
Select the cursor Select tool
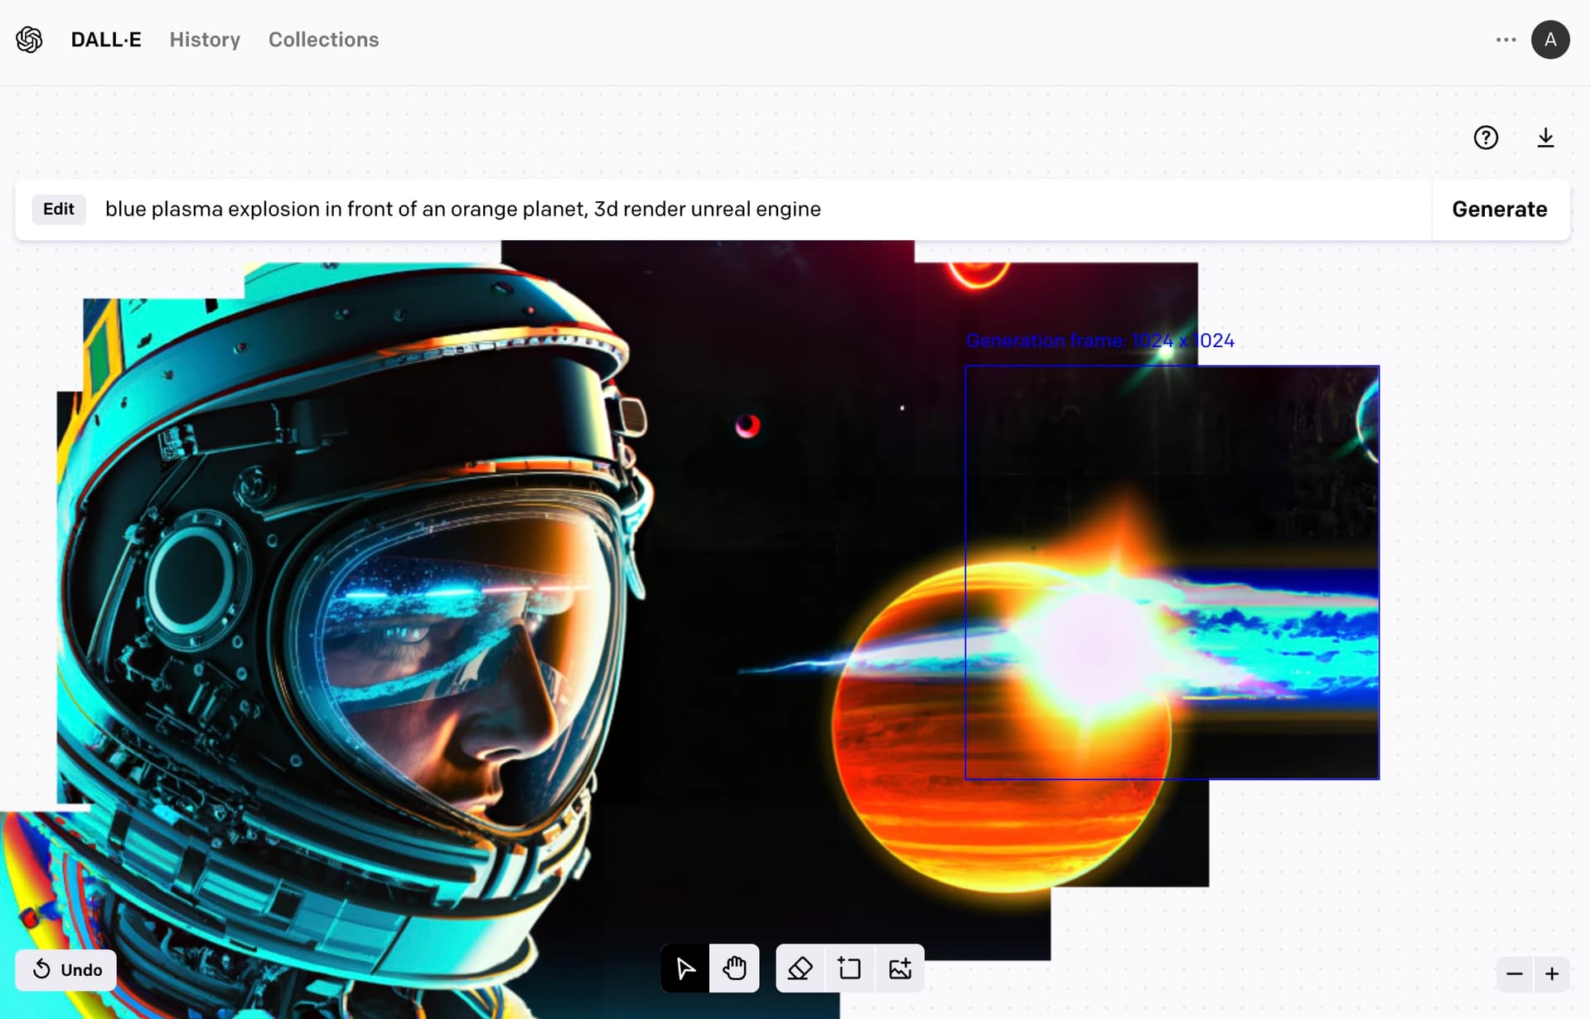point(684,968)
